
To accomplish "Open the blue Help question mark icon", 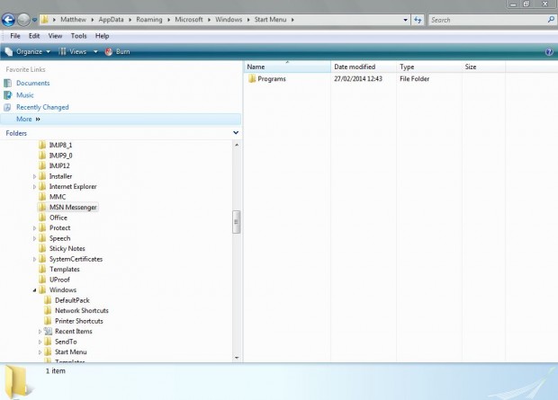I will click(x=549, y=52).
